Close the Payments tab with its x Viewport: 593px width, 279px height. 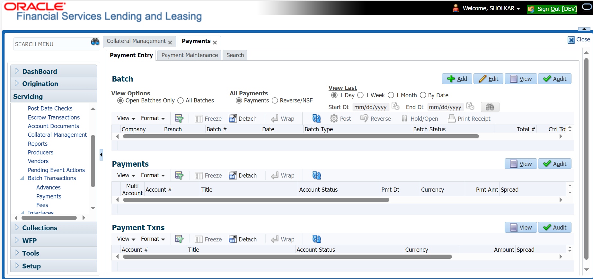(x=215, y=42)
